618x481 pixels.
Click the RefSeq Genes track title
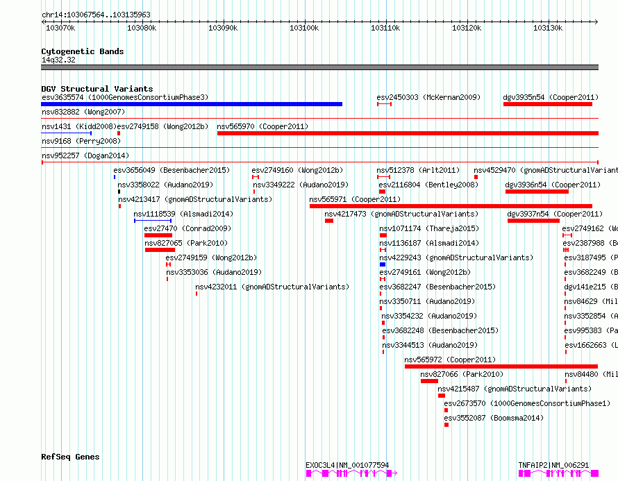(70, 457)
